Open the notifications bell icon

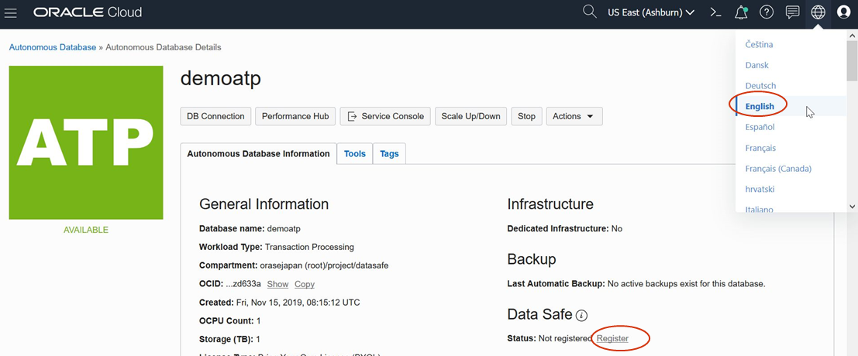(x=741, y=12)
